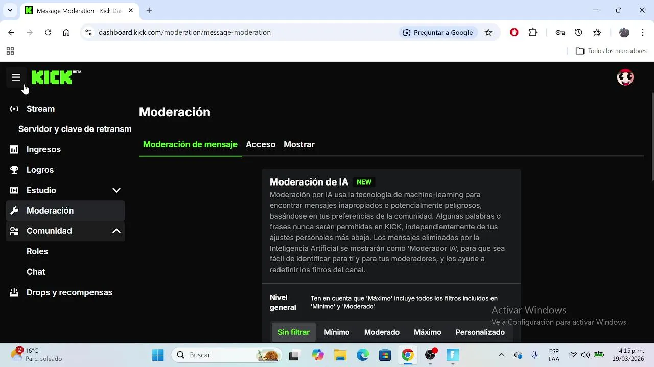Click Preguntar a Google button
Screen dimensions: 654x367
tap(438, 32)
